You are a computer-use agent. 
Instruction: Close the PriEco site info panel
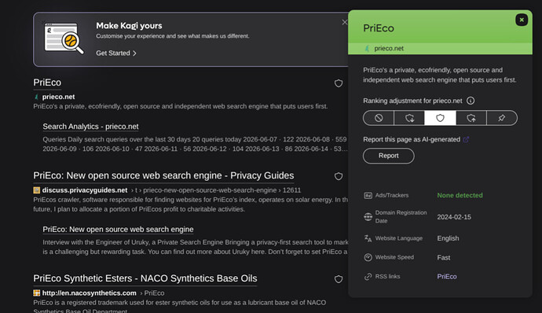point(522,20)
